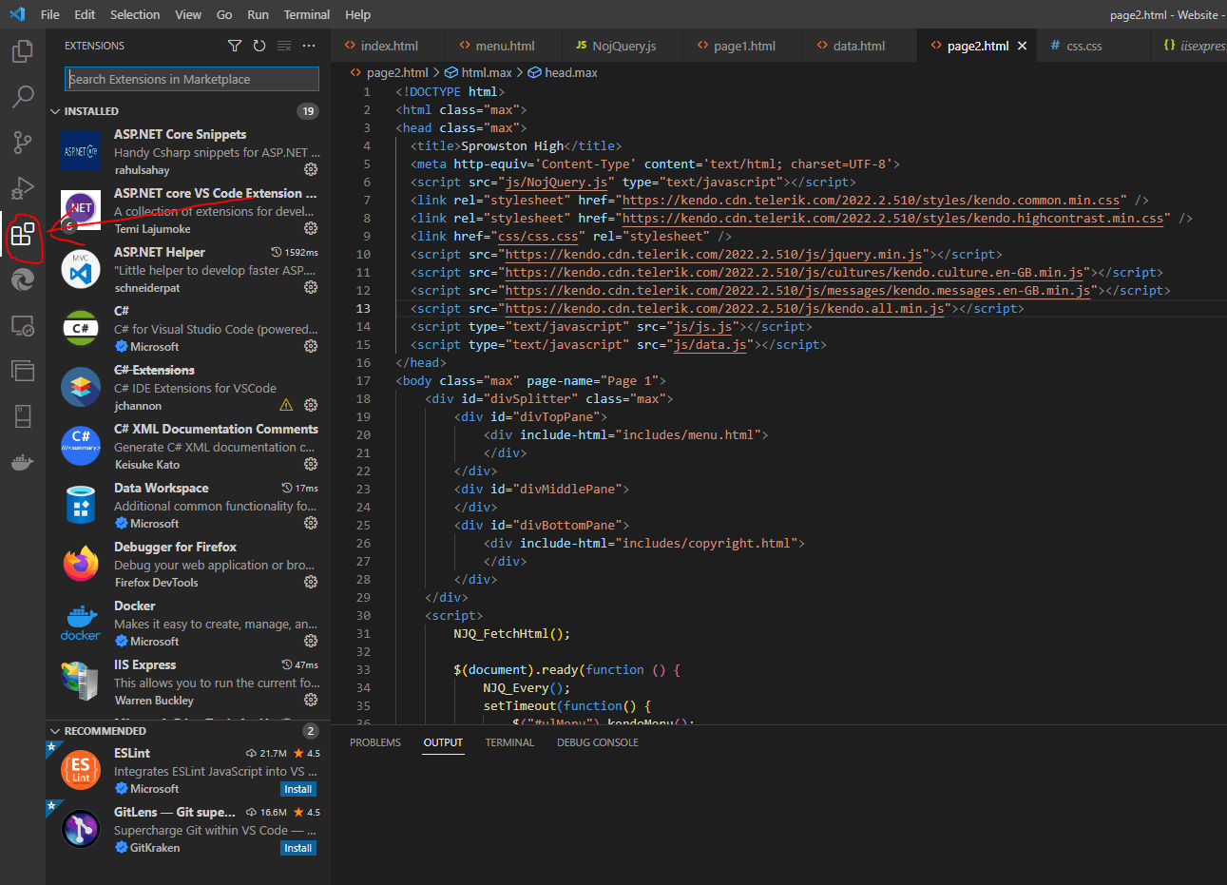Click line number 13 in the gutter
The width and height of the screenshot is (1227, 885).
[x=363, y=308]
